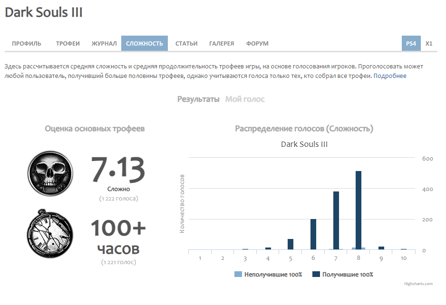The height and width of the screenshot is (305, 446).
Task: Click the broken pocket watch icon
Action: pos(50,234)
